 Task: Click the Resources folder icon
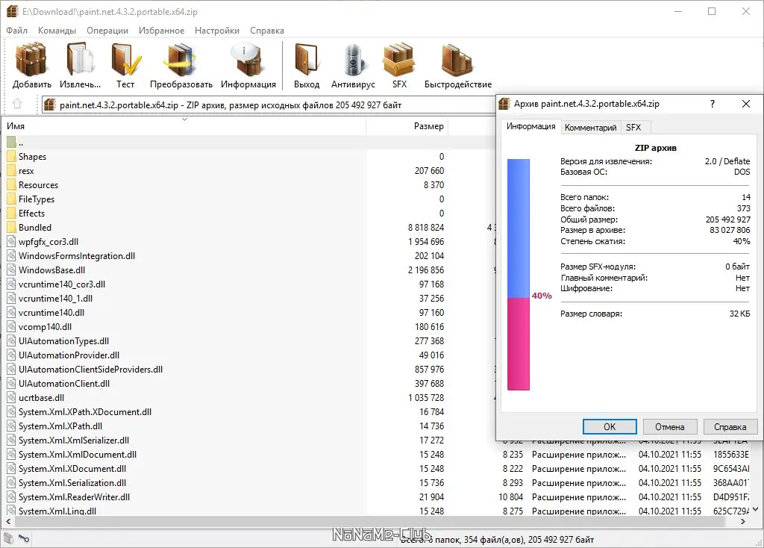(x=12, y=184)
